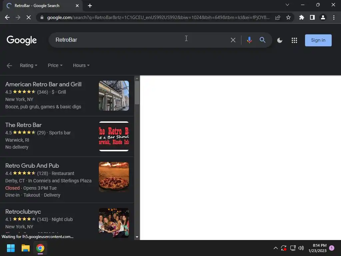Image resolution: width=341 pixels, height=256 pixels.
Task: Share this page icon in address bar
Action: (278, 17)
